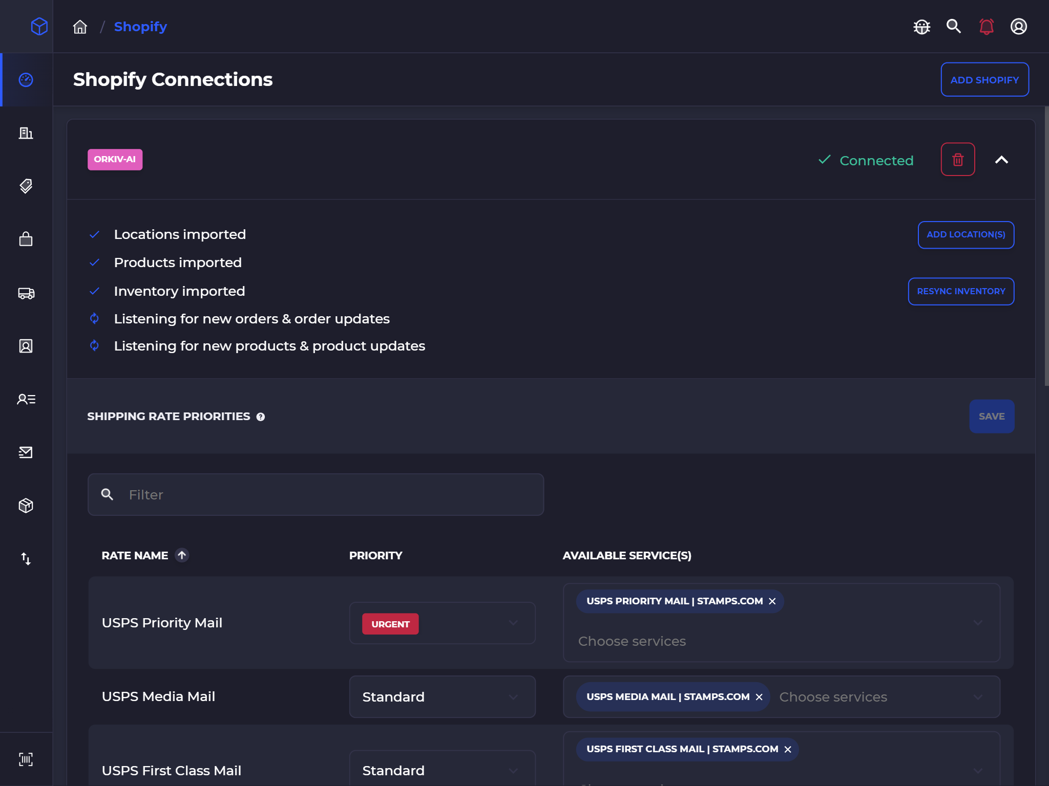Remove USPS Media Mail | Stamps.com chip

(759, 697)
